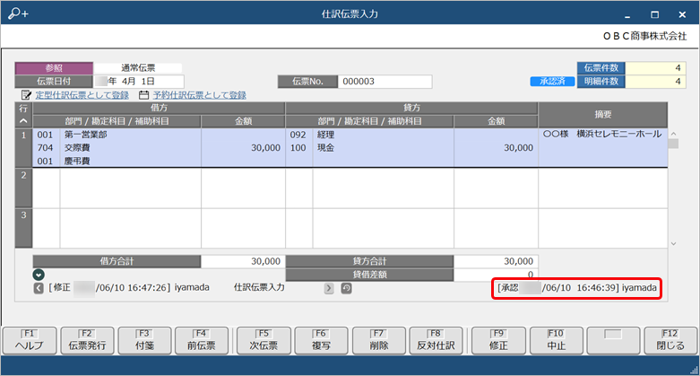Image resolution: width=700 pixels, height=376 pixels.
Task: Click credit department 経理
Action: point(326,135)
